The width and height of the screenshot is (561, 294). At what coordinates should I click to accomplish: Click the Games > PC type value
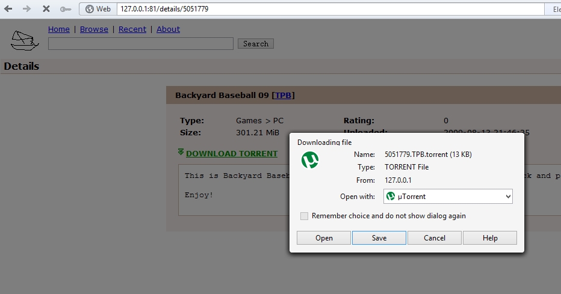pyautogui.click(x=259, y=121)
